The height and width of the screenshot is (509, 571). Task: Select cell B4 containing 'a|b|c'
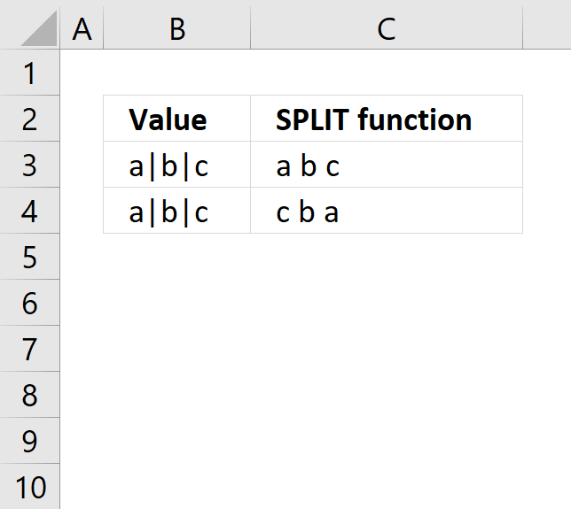(x=177, y=211)
